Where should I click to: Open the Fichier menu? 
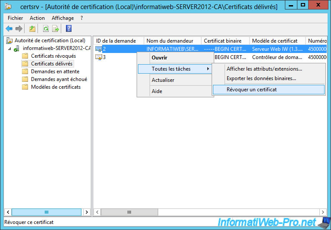coord(15,18)
